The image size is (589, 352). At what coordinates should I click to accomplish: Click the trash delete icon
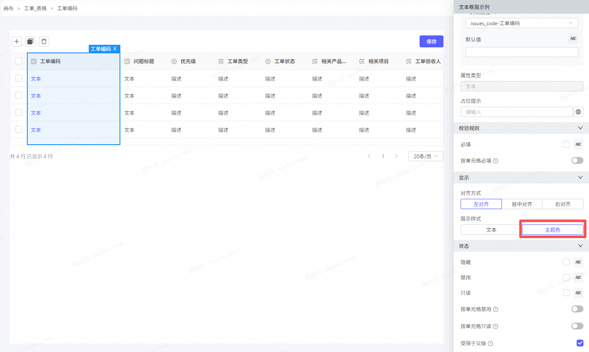click(x=44, y=41)
